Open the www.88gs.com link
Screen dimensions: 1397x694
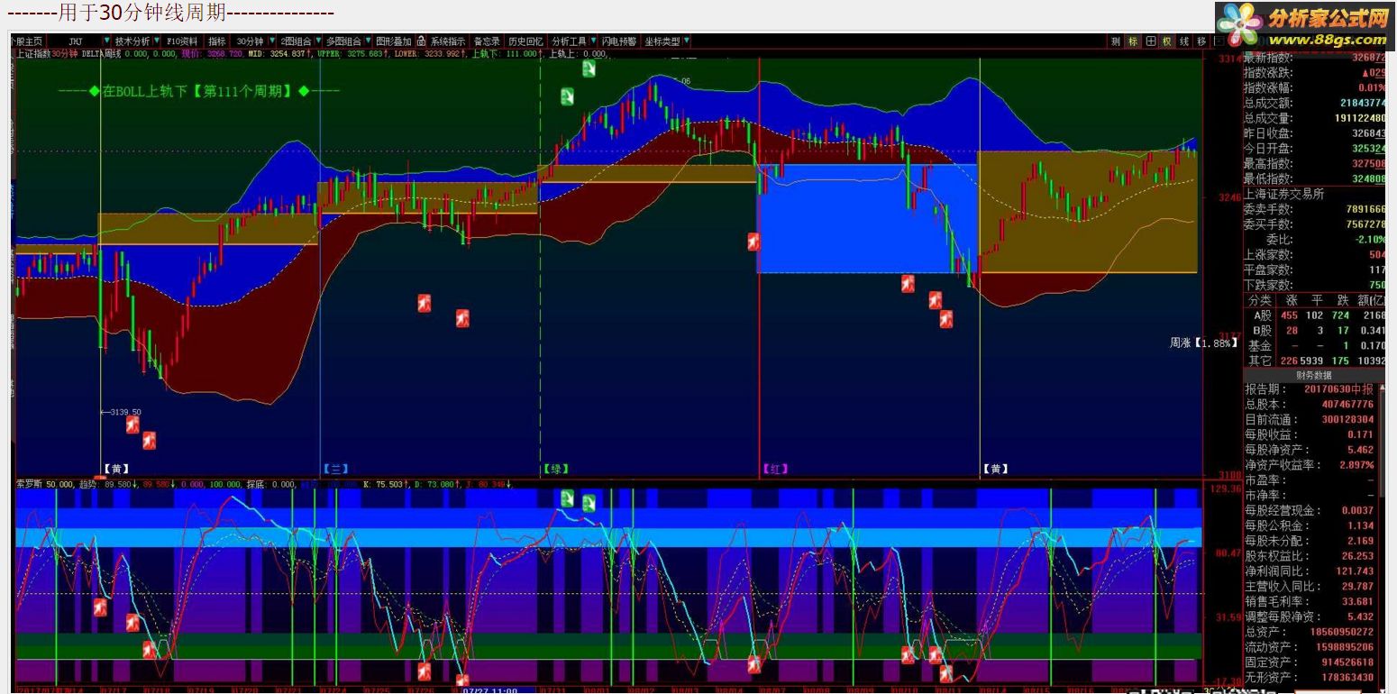[x=1329, y=40]
